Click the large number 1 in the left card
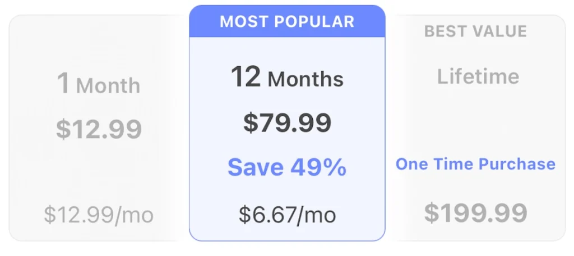The image size is (574, 256). point(64,84)
